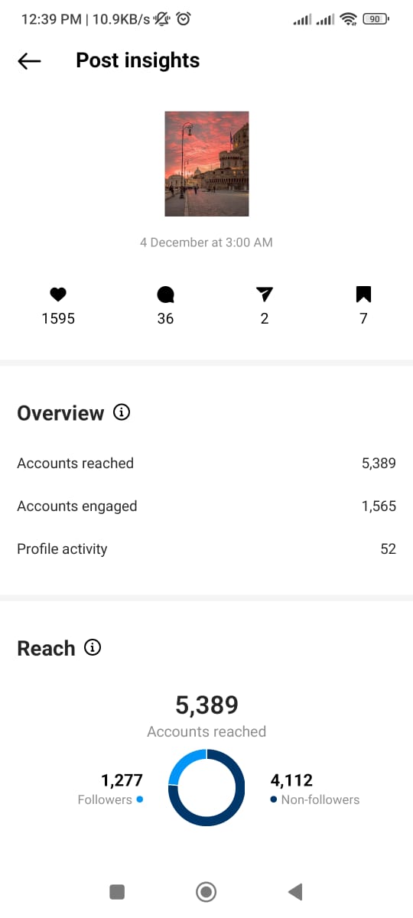Image resolution: width=413 pixels, height=918 pixels.
Task: Tap the Post insights title
Action: (138, 60)
